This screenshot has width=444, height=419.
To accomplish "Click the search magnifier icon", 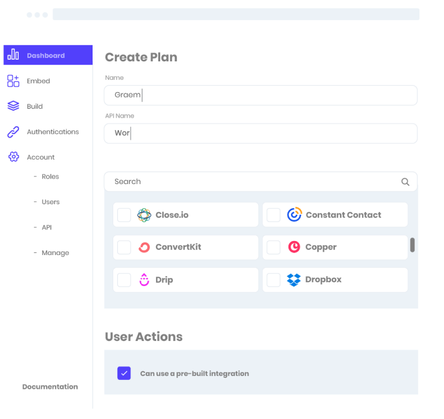I will pyautogui.click(x=406, y=182).
